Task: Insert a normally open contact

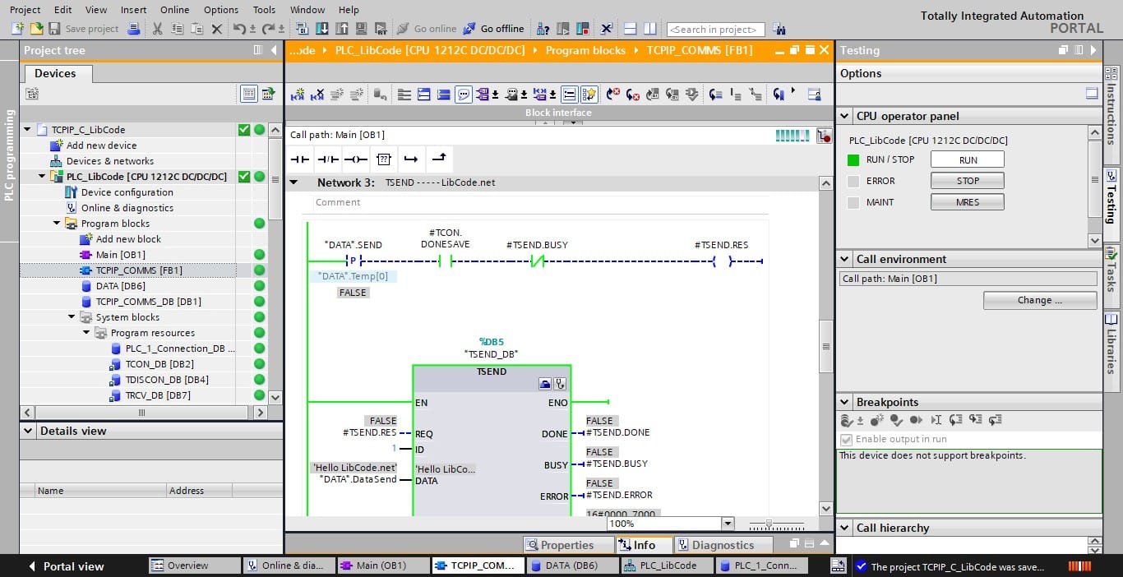Action: (300, 159)
